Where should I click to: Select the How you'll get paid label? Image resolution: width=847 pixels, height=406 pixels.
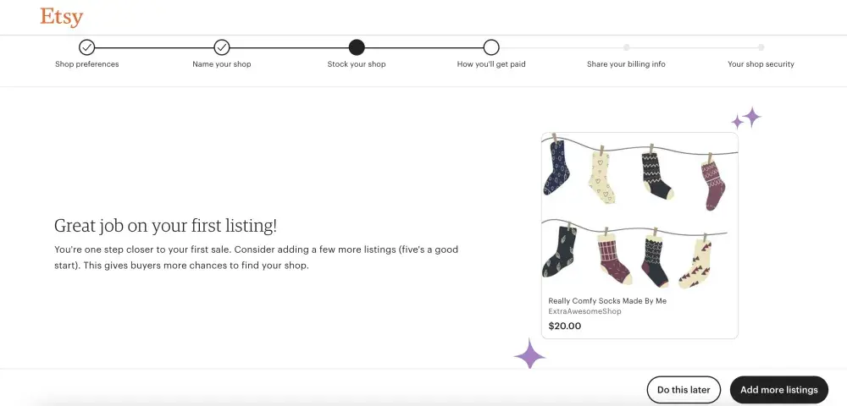point(491,64)
